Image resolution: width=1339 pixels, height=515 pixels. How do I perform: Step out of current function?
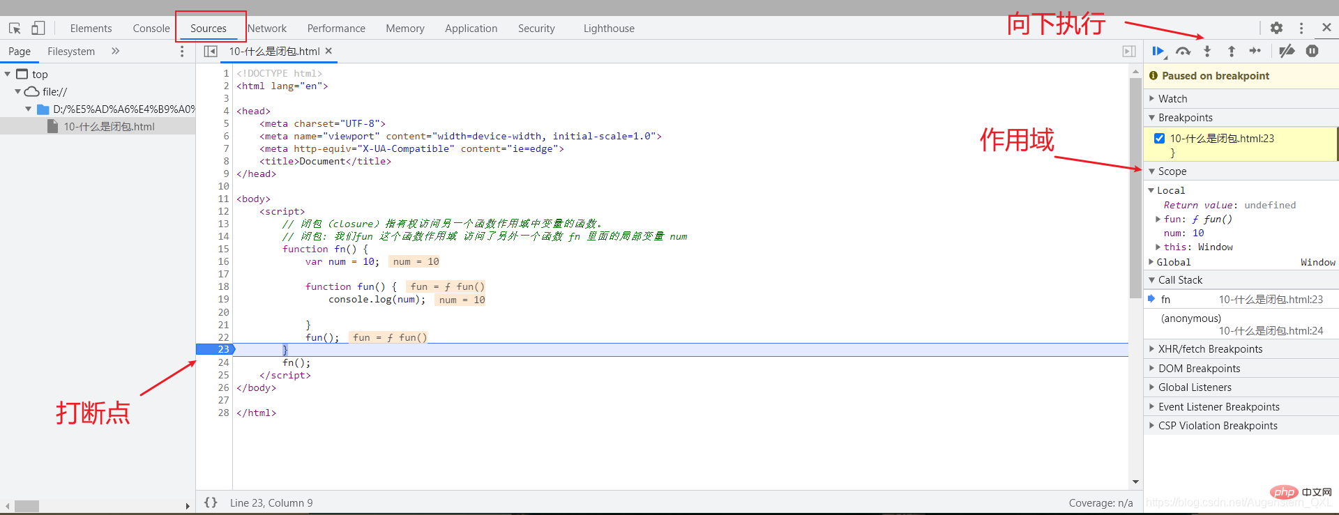coord(1232,51)
